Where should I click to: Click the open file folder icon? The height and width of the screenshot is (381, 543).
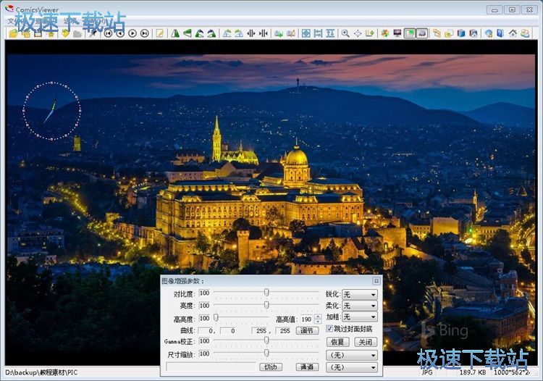(x=13, y=33)
